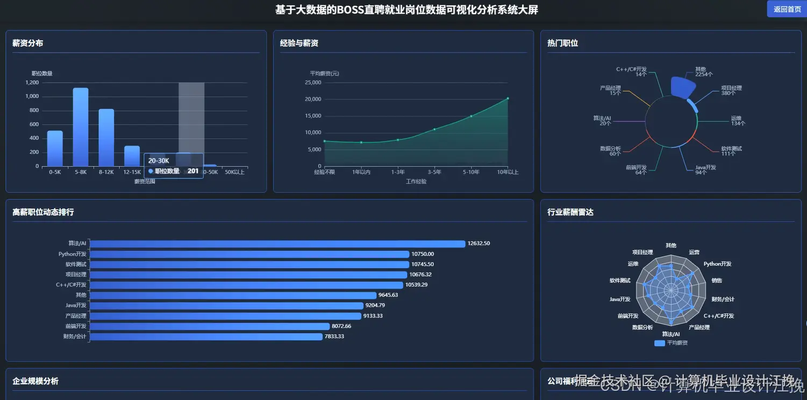The image size is (807, 400).
Task: Click the 9204.79 value label
Action: pyautogui.click(x=375, y=305)
